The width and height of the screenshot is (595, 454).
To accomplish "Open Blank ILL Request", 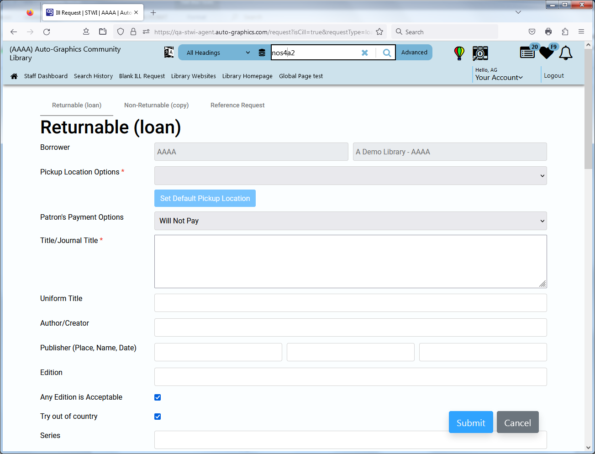I will pos(142,76).
